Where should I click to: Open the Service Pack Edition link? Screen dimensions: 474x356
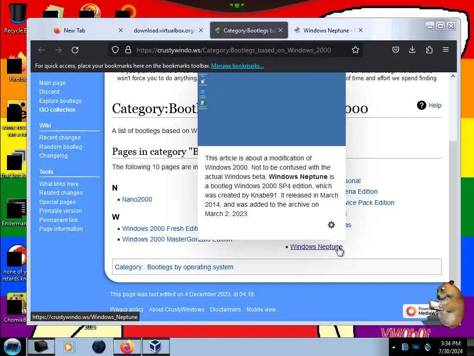pyautogui.click(x=370, y=203)
